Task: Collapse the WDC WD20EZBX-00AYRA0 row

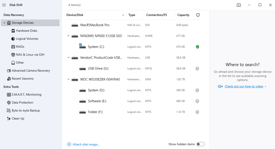Action: coord(68,79)
